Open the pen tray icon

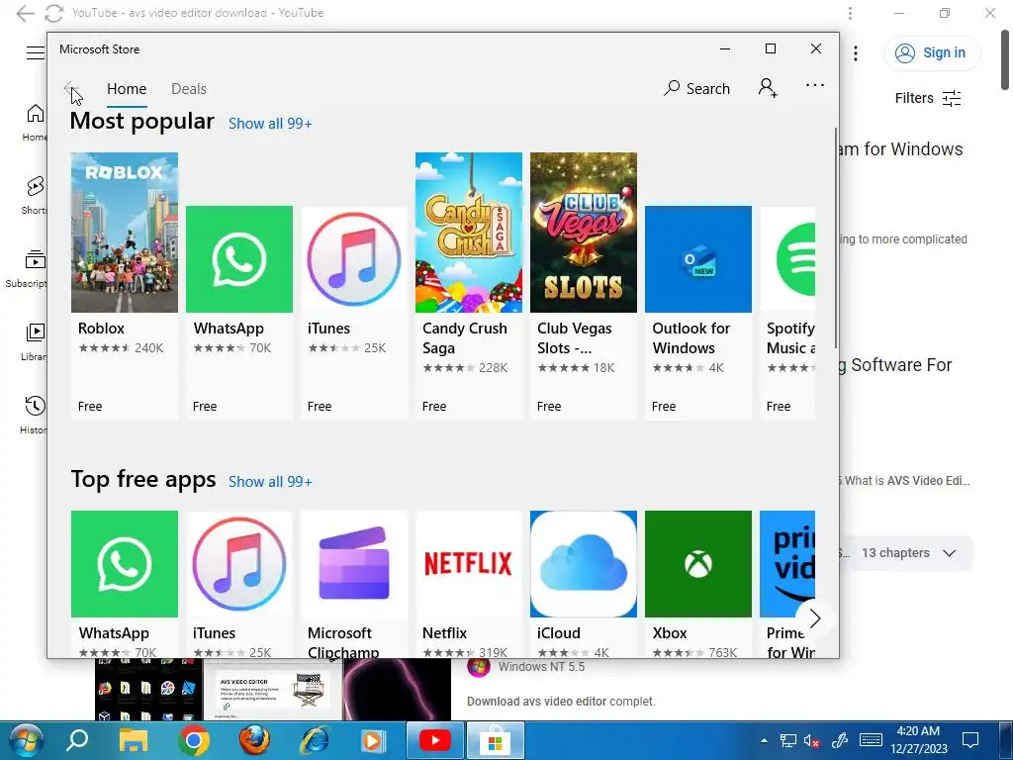pyautogui.click(x=839, y=740)
